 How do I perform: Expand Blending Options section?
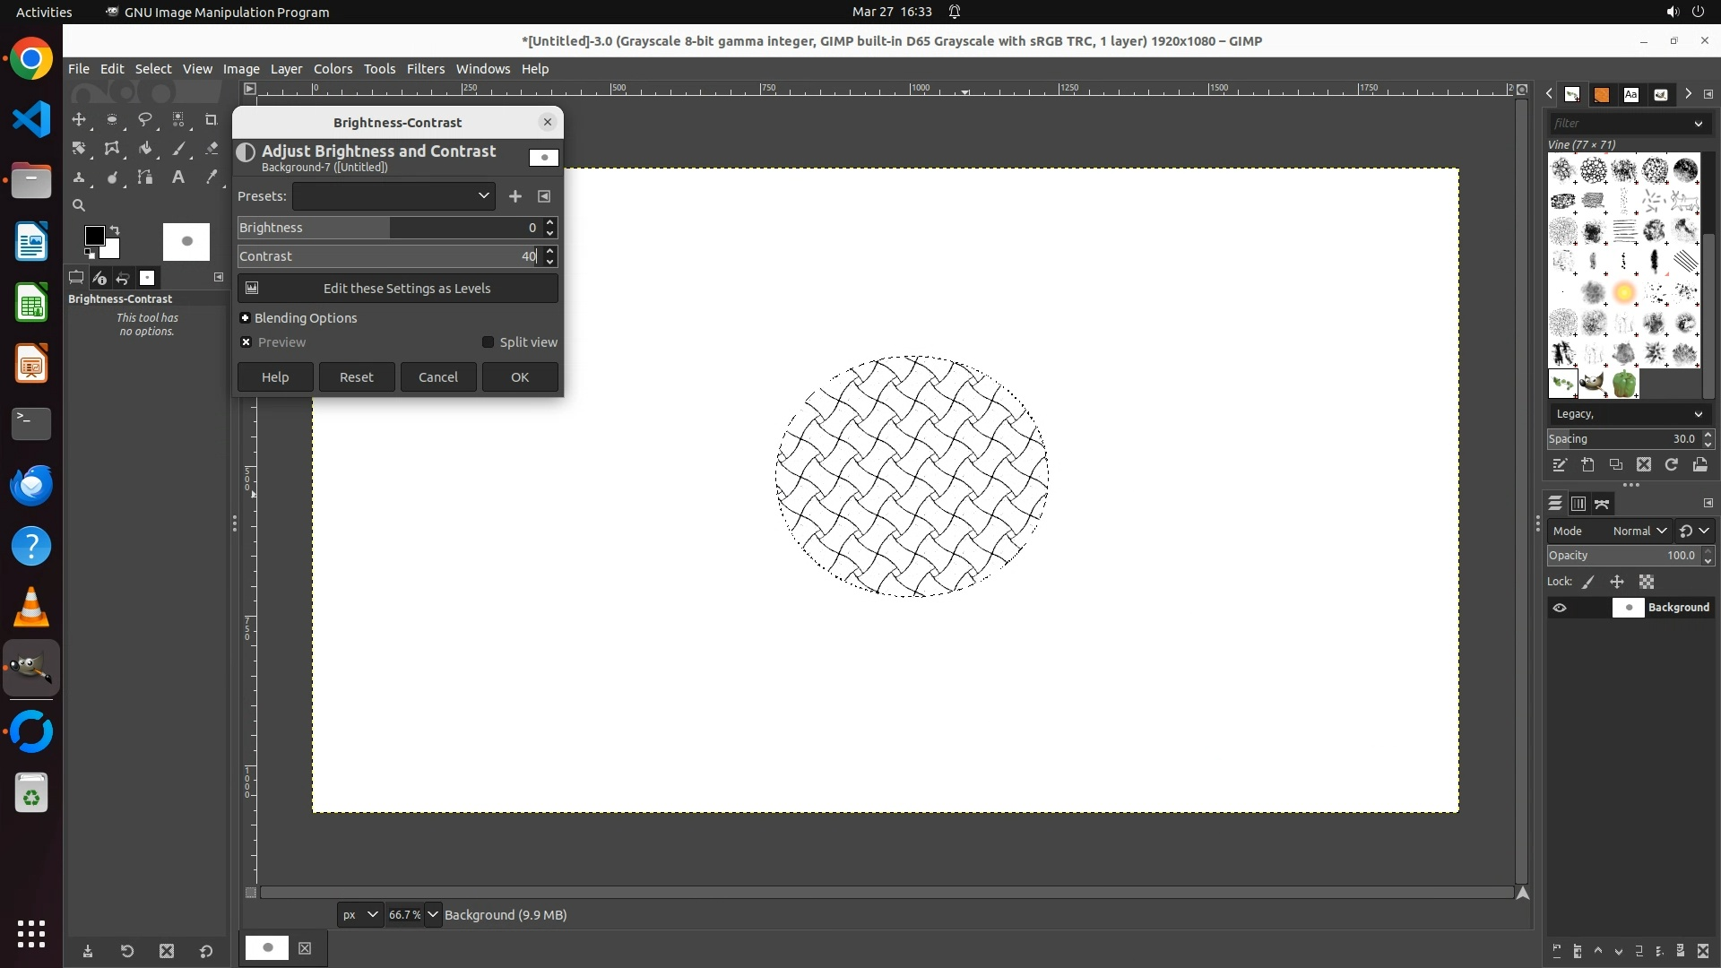point(245,318)
